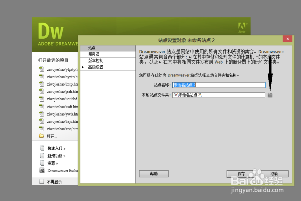Switch to the 版本控制 category
Screen dimensions: 301x201
[x=108, y=61]
